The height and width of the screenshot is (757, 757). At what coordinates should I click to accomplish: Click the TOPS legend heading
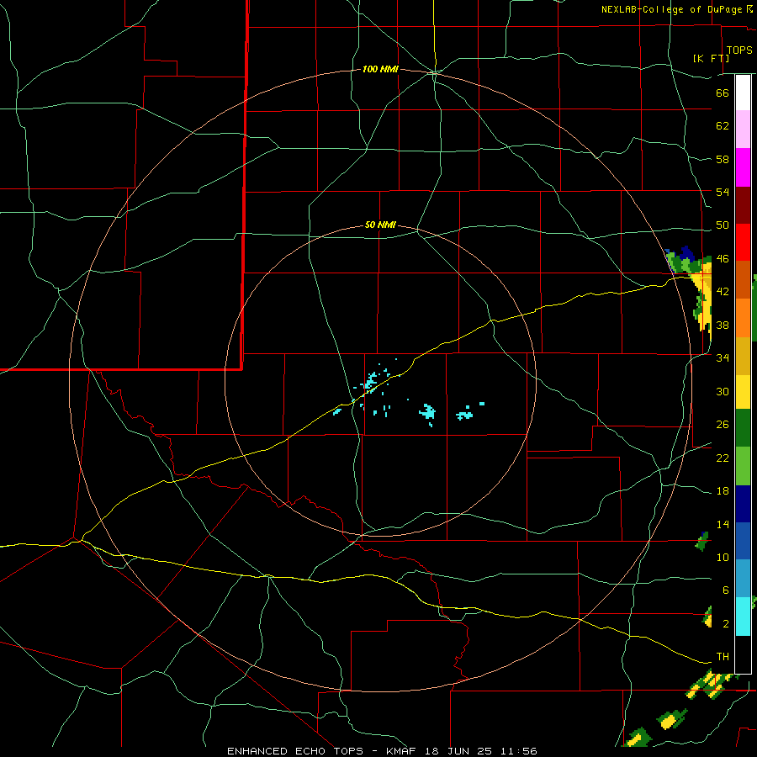coord(739,50)
